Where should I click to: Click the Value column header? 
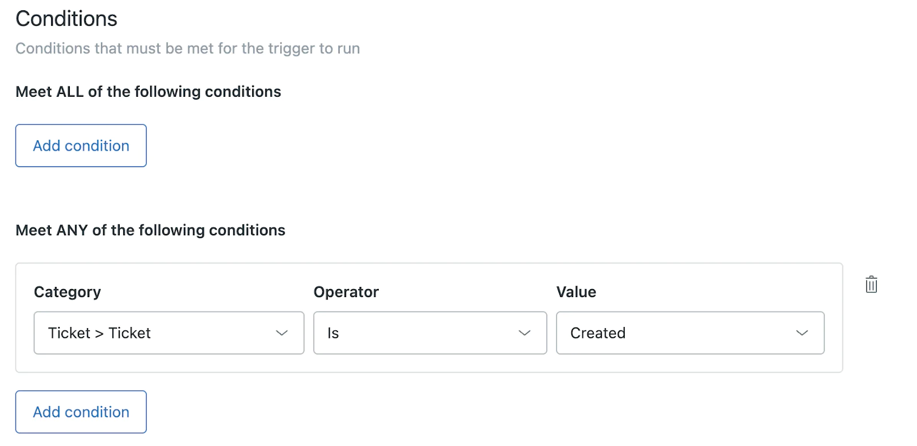[576, 292]
